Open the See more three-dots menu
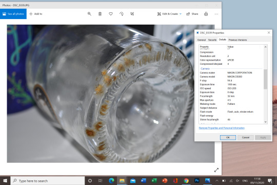This screenshot has height=185, width=277. 216,14
